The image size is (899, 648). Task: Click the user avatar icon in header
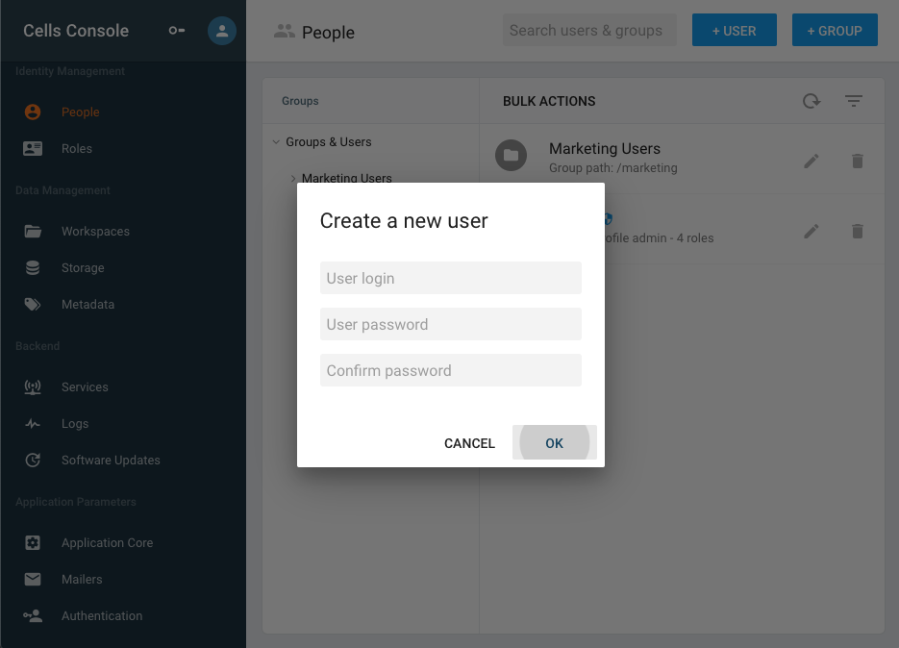click(x=222, y=31)
